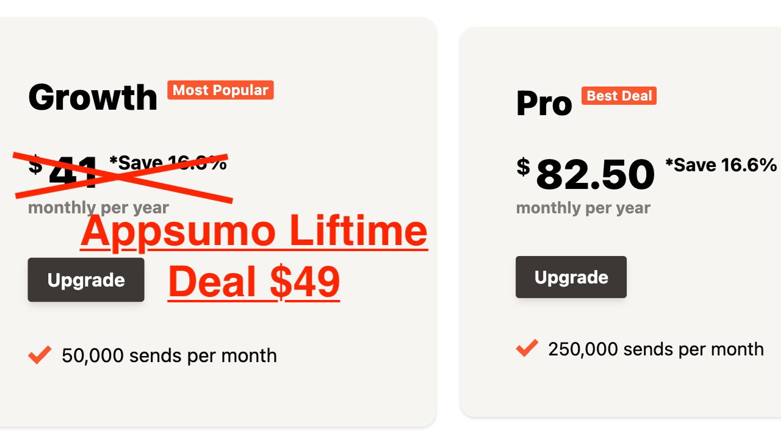Click the "250,000 sends per month" text
The width and height of the screenshot is (781, 439).
click(656, 349)
